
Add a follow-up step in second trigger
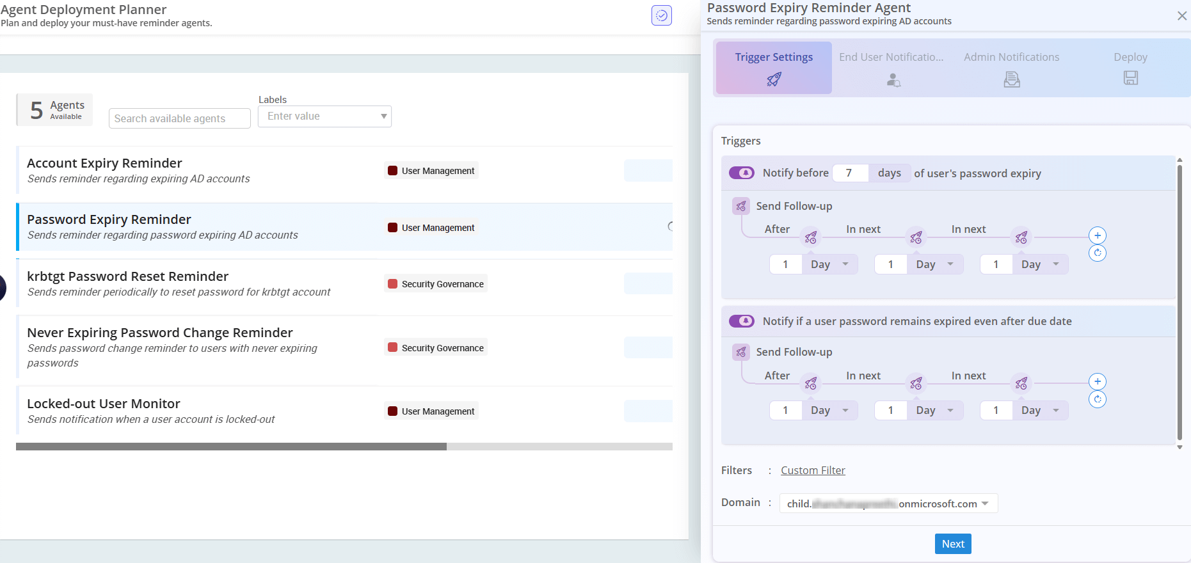1098,382
